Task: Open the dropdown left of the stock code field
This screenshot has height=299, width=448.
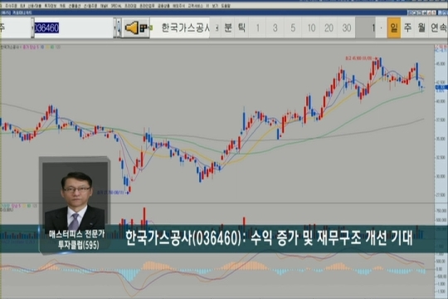Action: tap(32, 27)
